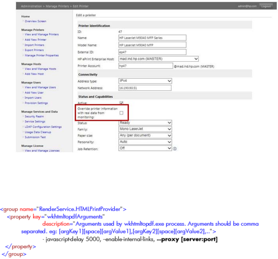Click the Manage License sidebar heading
Image resolution: width=278 pixels, height=259 pixels.
(32, 146)
